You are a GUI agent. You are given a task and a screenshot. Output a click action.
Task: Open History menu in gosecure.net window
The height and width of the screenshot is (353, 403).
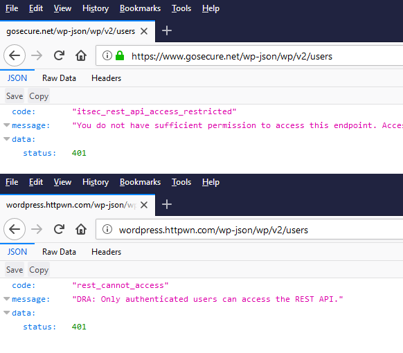coord(96,8)
